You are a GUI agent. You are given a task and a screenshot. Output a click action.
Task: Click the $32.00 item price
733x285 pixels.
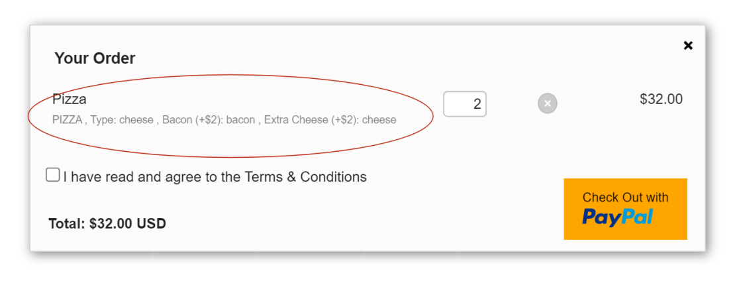coord(661,99)
